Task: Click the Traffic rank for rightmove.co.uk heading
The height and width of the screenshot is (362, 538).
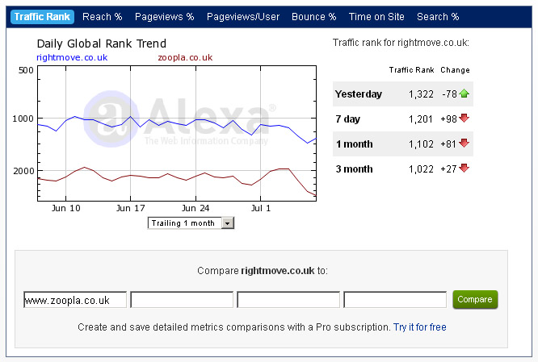Action: tap(401, 43)
